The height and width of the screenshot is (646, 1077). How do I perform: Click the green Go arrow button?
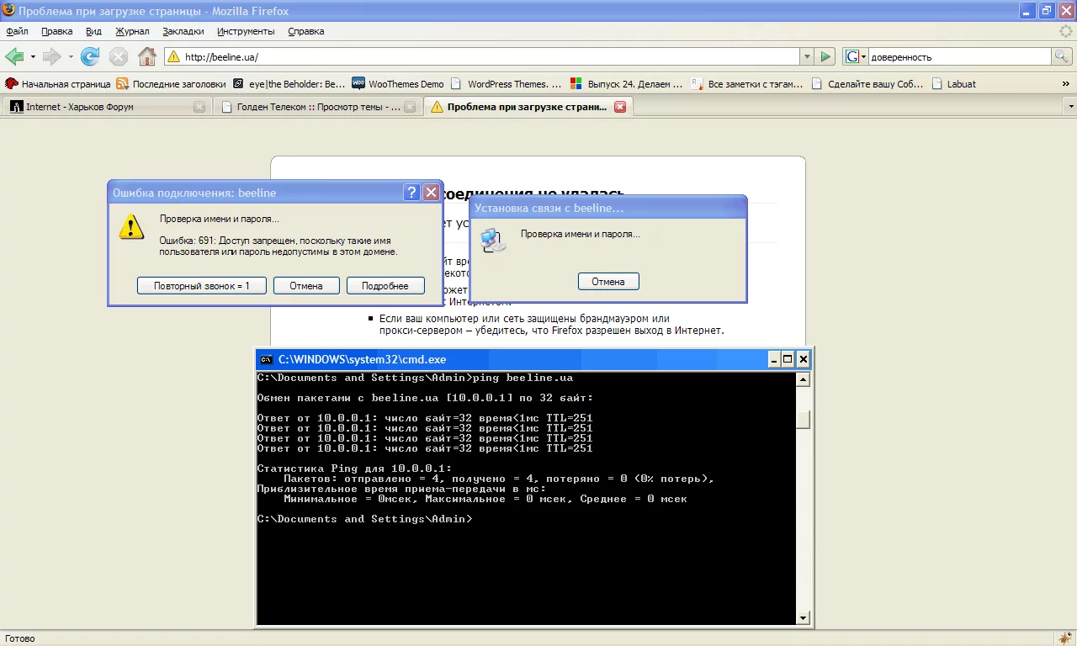click(825, 56)
